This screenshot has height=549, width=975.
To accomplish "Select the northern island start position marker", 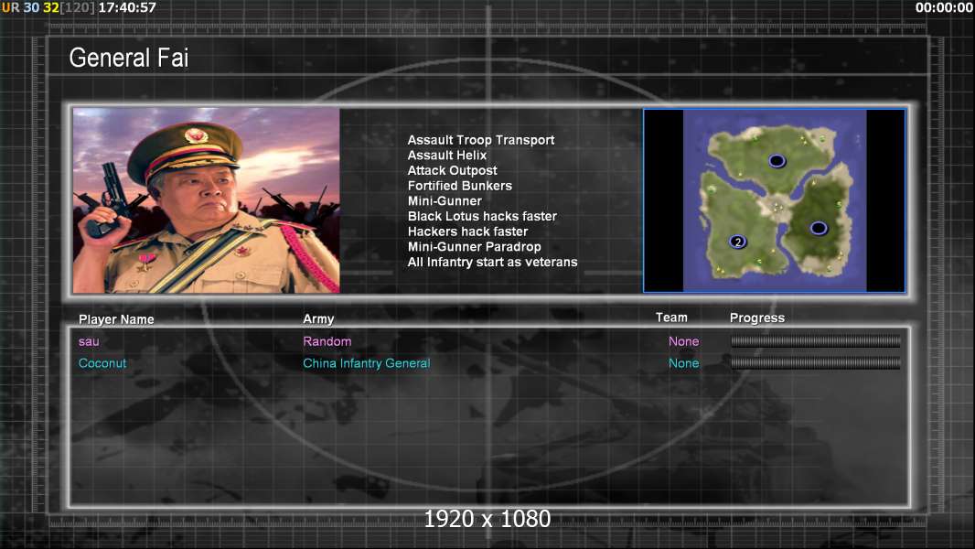I will (x=777, y=161).
